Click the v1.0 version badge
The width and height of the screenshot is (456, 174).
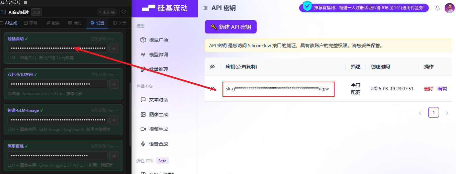click(x=36, y=12)
